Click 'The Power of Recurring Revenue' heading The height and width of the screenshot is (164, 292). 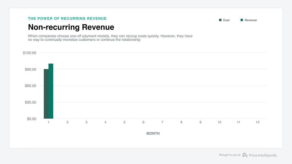pyautogui.click(x=67, y=19)
